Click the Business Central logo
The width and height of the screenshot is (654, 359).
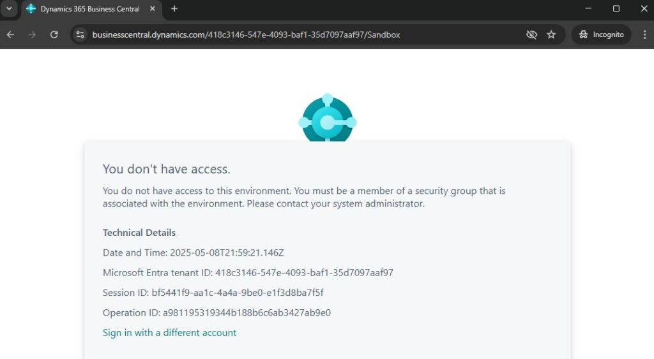(x=328, y=118)
